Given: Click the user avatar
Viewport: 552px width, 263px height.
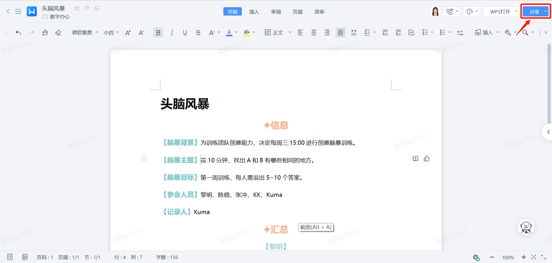Looking at the screenshot, I should coord(435,12).
